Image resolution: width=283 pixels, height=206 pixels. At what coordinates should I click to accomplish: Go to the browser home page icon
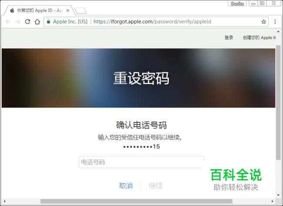(37, 22)
